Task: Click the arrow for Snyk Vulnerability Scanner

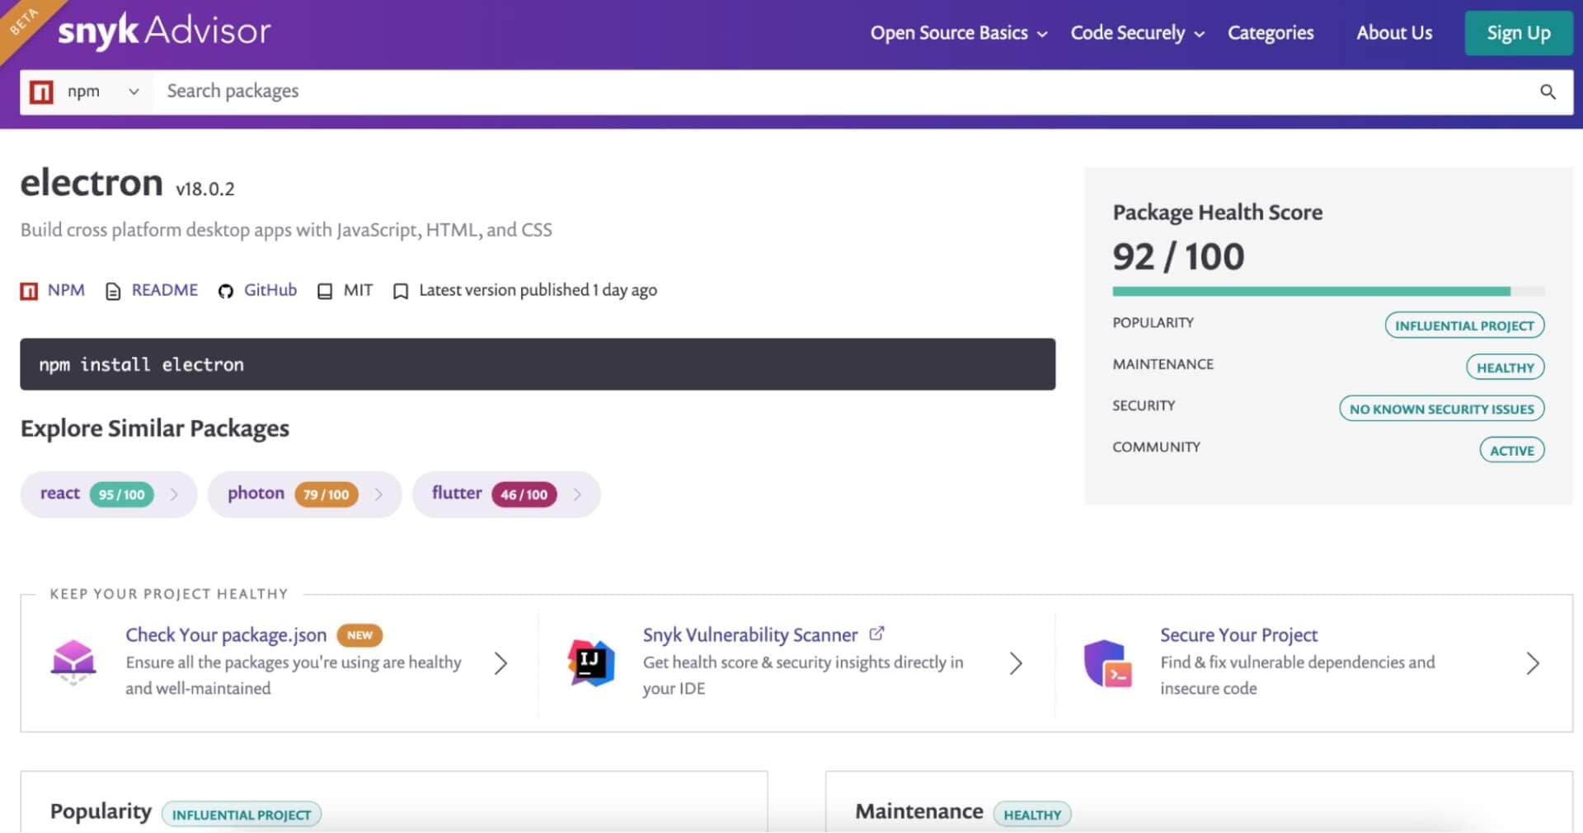Action: pos(1016,663)
